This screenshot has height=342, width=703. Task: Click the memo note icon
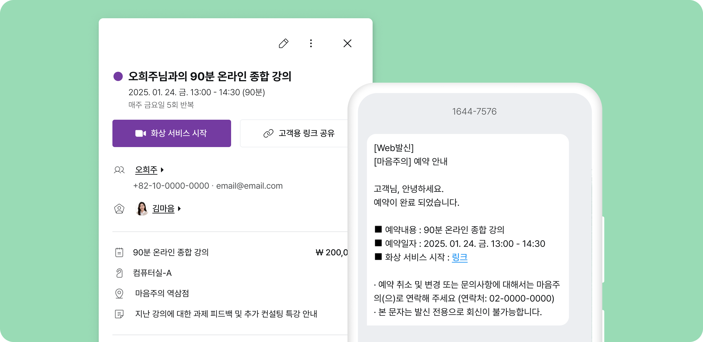[119, 314]
